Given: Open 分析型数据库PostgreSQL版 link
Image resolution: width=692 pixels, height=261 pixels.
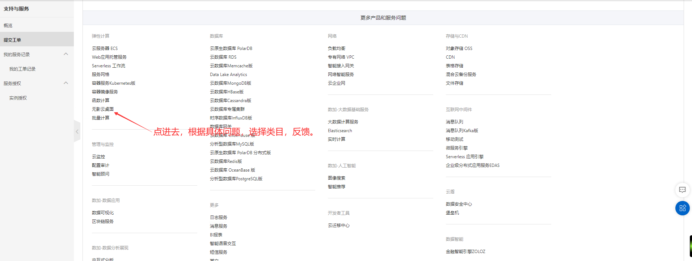Looking at the screenshot, I should pos(236,178).
